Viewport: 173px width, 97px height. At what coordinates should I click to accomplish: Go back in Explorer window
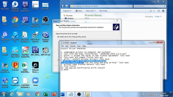point(63,6)
